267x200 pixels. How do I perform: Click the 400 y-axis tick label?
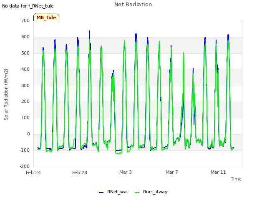point(25,69)
